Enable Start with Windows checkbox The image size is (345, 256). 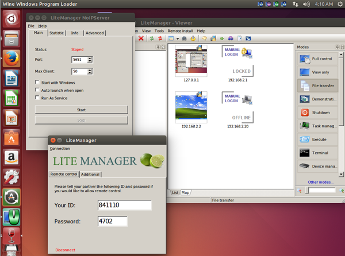click(x=37, y=82)
